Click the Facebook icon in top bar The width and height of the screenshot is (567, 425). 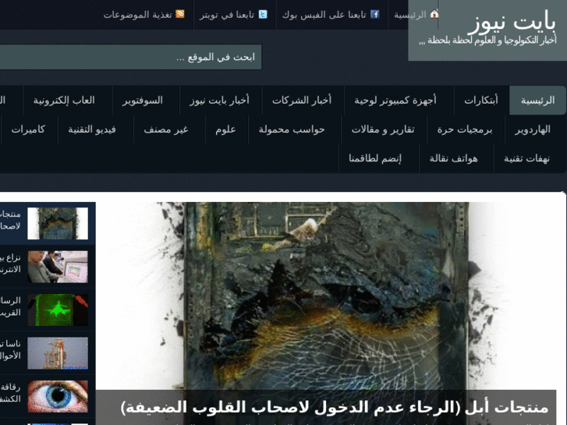[374, 14]
